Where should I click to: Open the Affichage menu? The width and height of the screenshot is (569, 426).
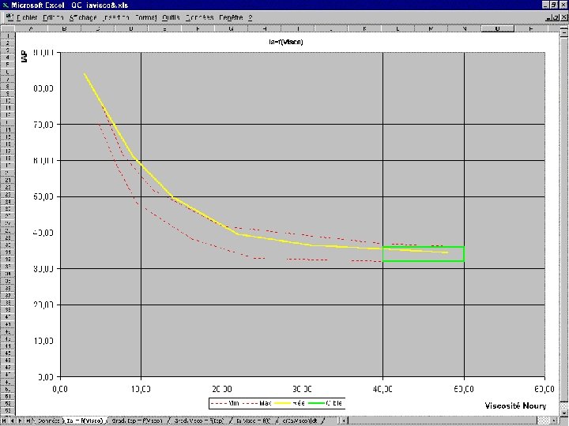pos(83,17)
